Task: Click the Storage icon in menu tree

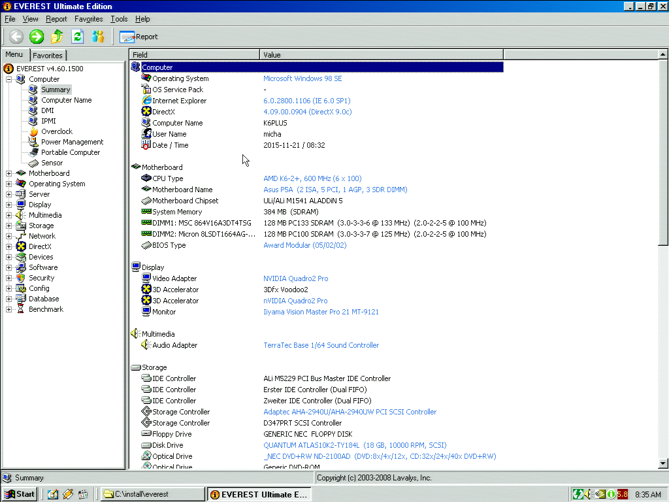Action: pyautogui.click(x=20, y=226)
